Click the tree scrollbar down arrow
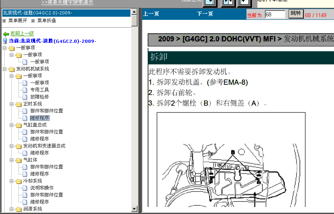This screenshot has height=214, width=334. point(134,209)
